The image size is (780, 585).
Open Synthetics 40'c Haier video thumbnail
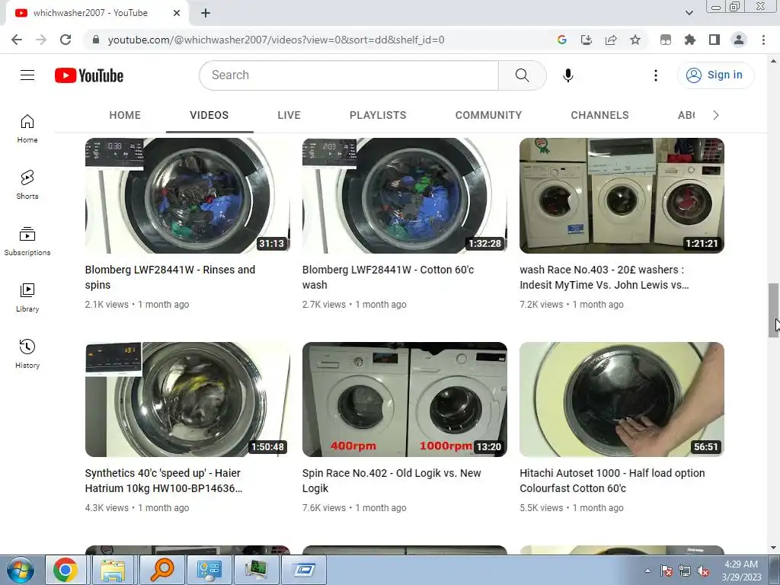187,399
